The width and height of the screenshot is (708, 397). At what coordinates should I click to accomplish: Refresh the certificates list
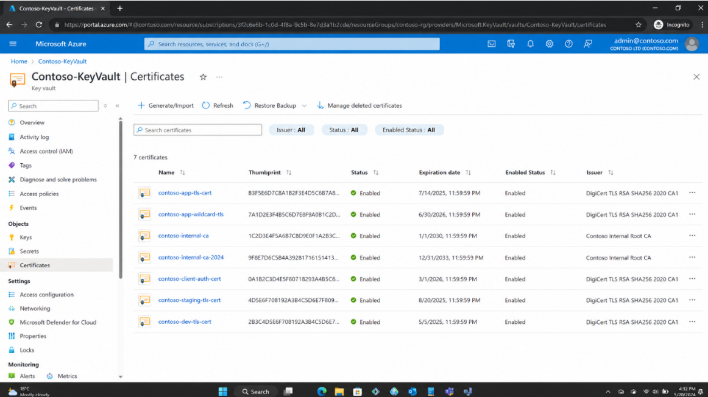(218, 105)
